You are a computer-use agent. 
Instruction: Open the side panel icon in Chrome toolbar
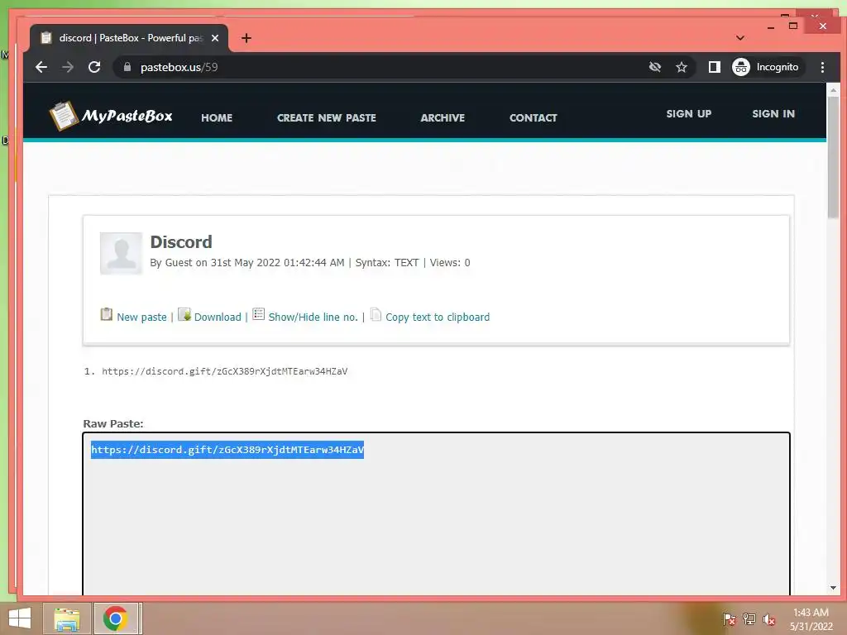714,67
